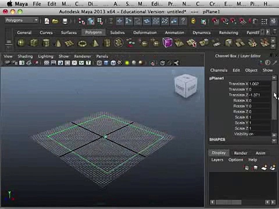
Task: Open the File menu in the menu bar
Action: (37, 4)
